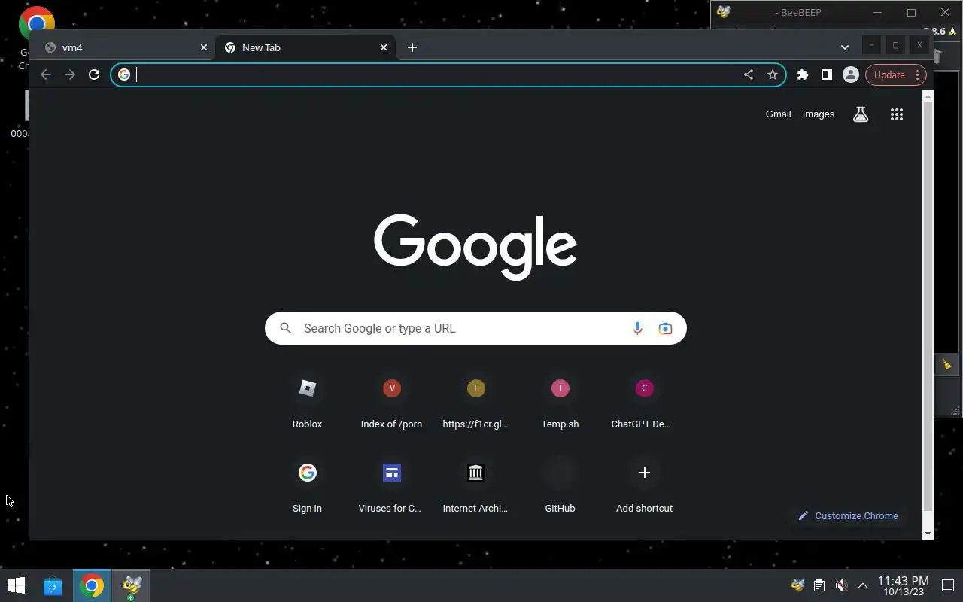
Task: Expand the tab search chevron
Action: click(x=844, y=47)
